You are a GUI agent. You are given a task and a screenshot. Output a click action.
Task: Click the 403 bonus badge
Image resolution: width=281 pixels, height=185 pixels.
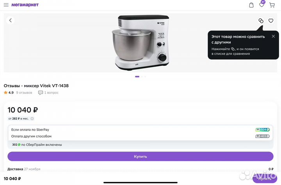pyautogui.click(x=263, y=136)
